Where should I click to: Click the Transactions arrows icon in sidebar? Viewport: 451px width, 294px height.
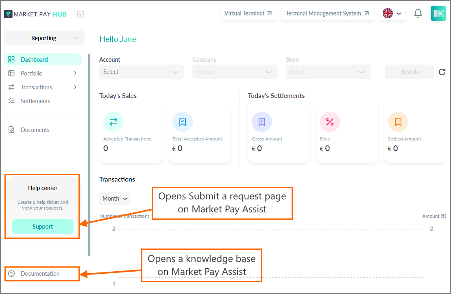click(x=11, y=87)
